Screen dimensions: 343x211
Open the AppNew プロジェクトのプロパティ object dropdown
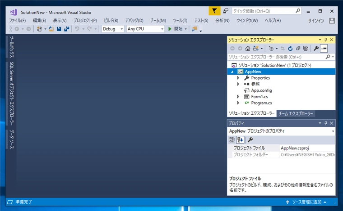(333, 131)
